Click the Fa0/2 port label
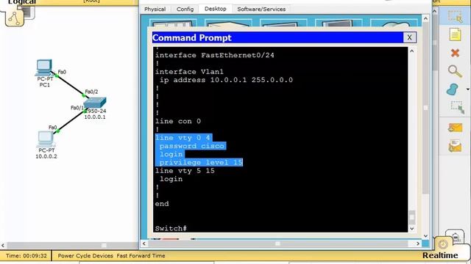 tap(91, 92)
